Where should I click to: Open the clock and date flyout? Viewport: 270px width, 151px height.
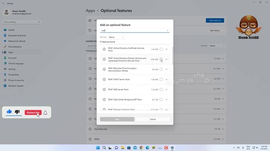pyautogui.click(x=264, y=148)
